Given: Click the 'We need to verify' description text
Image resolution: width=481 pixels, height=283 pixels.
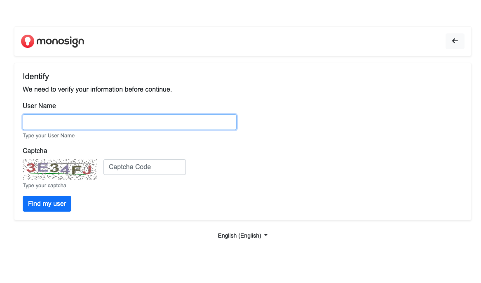Looking at the screenshot, I should tap(97, 90).
